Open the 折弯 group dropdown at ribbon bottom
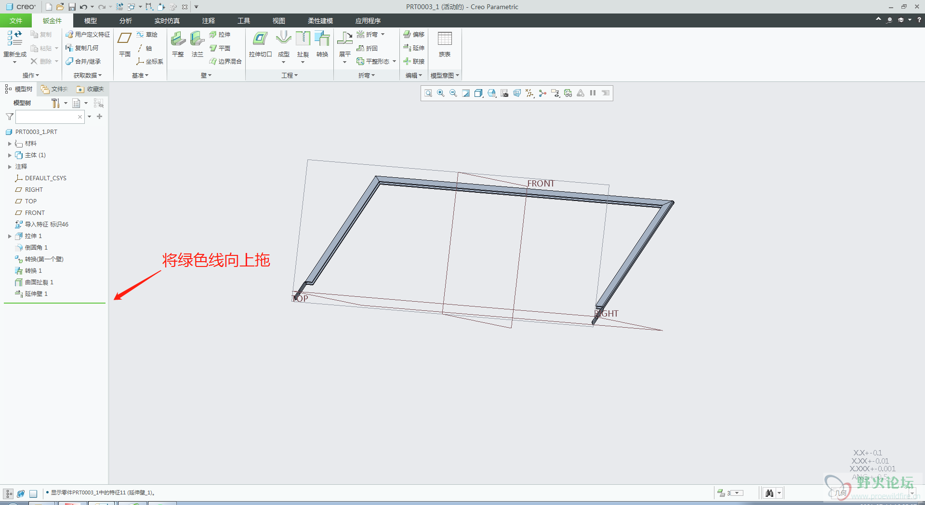 click(366, 76)
